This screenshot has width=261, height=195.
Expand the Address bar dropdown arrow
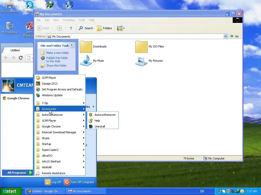pos(225,36)
